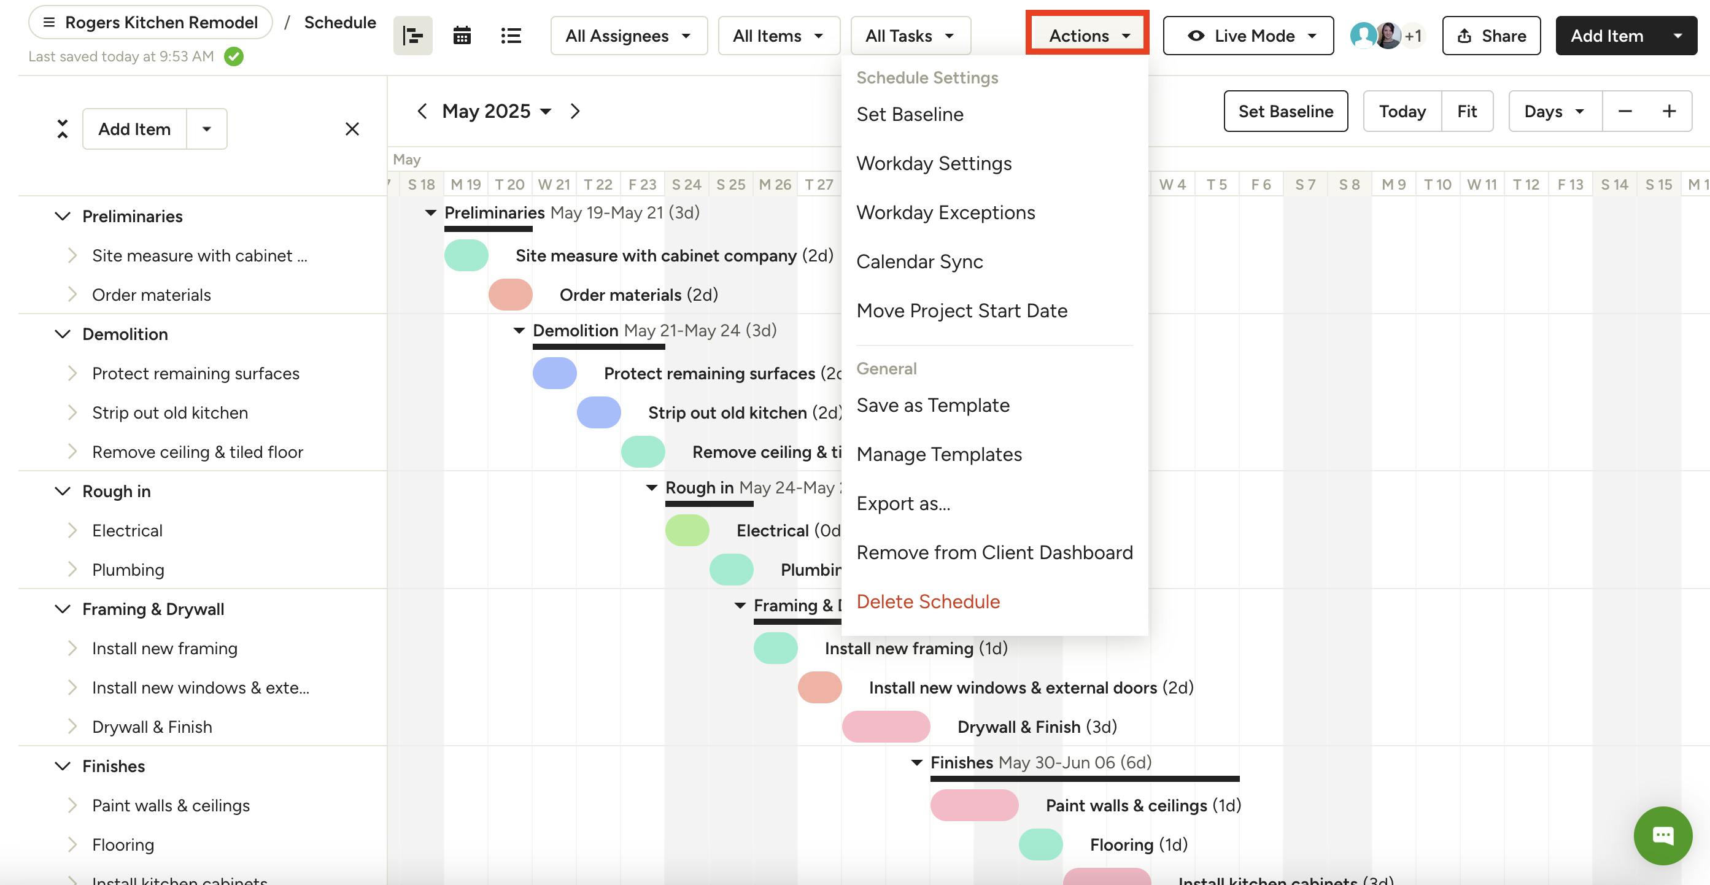This screenshot has height=885, width=1710.
Task: Click the Drywall & Finish pink bar
Action: pos(886,726)
